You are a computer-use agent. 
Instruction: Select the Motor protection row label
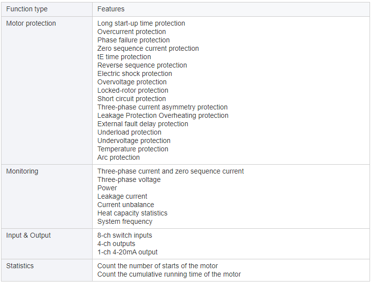coord(31,23)
